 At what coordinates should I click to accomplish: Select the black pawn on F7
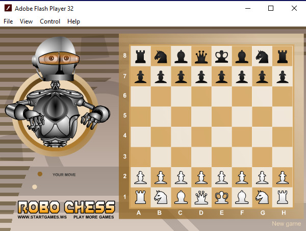coord(242,77)
